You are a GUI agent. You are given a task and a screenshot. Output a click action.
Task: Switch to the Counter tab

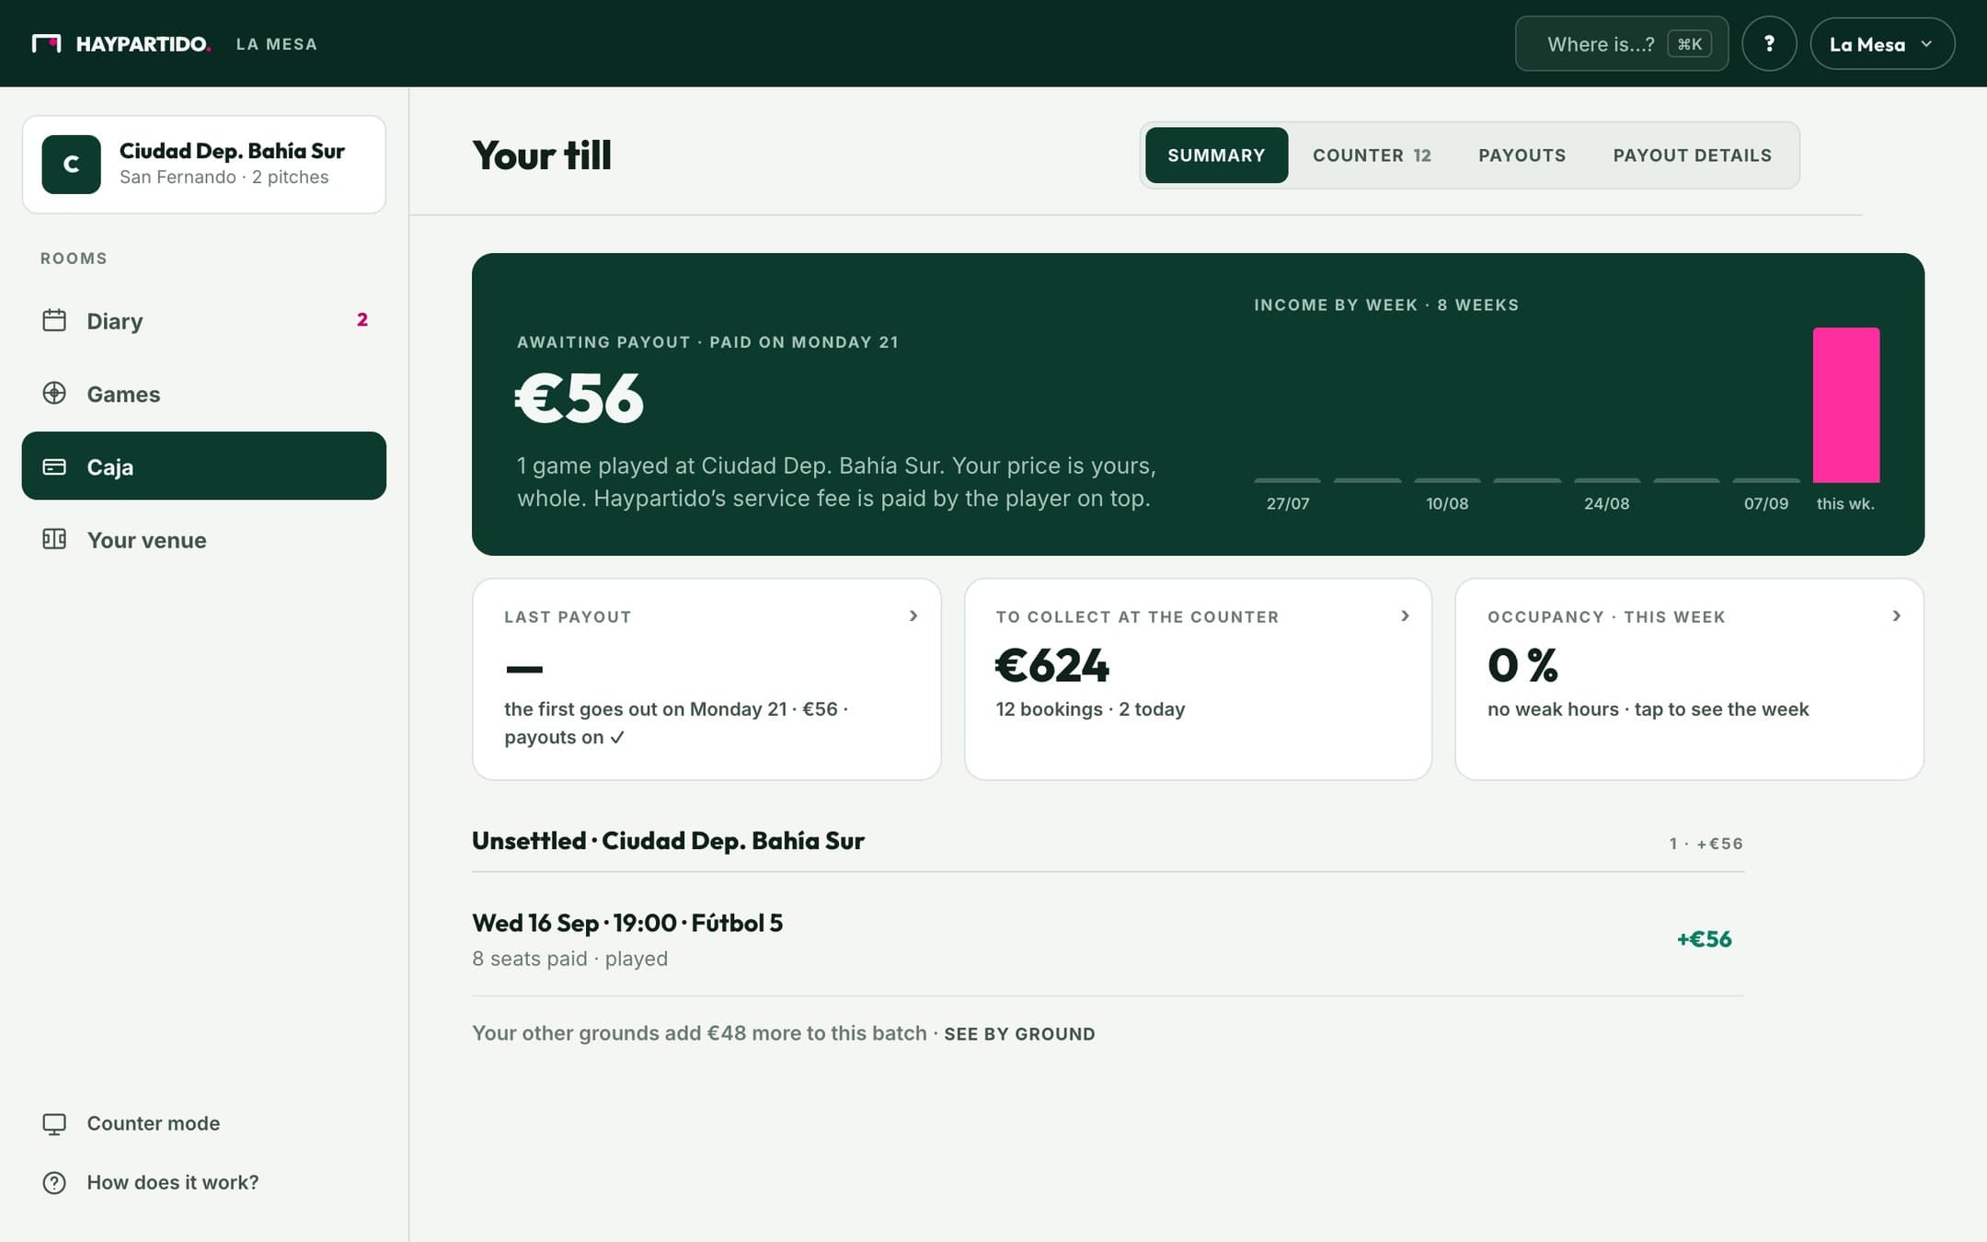pyautogui.click(x=1372, y=155)
